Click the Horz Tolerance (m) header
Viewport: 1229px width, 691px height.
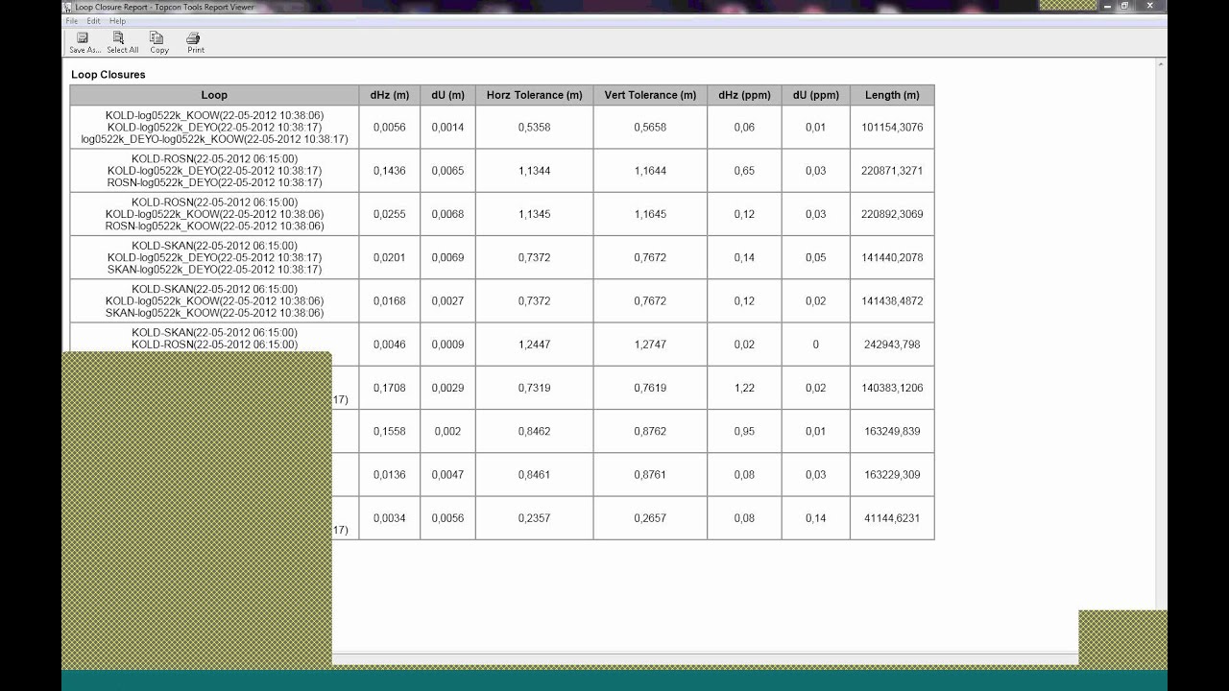point(534,95)
